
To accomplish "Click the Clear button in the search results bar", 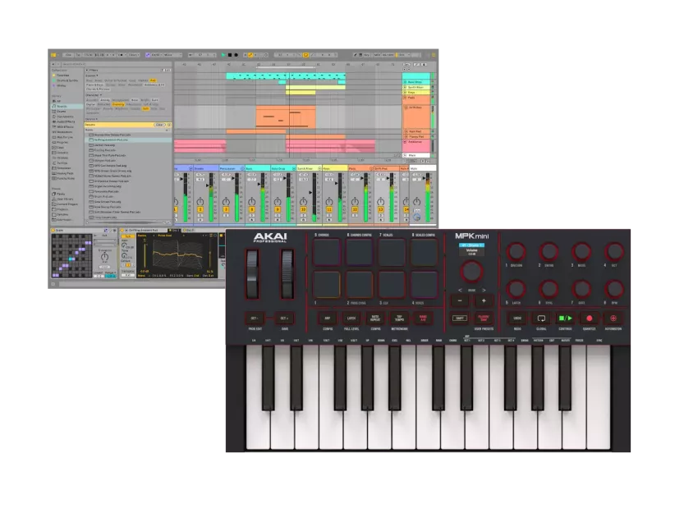I will tap(160, 125).
